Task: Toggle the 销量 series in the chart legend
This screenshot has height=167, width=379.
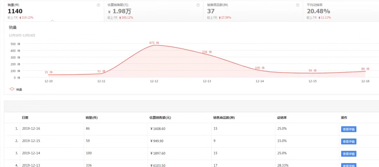Action: pos(16,89)
